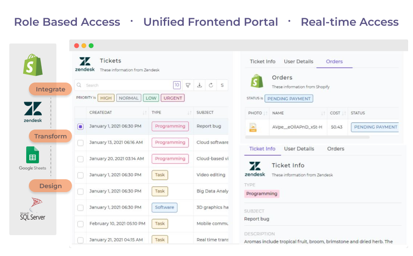The image size is (413, 256).
Task: Click the SQL Server icon in sidebar
Action: pyautogui.click(x=32, y=209)
